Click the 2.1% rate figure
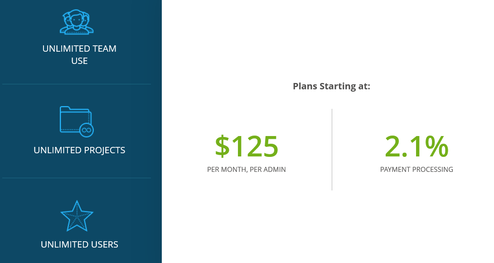494x263 pixels. pos(417,146)
